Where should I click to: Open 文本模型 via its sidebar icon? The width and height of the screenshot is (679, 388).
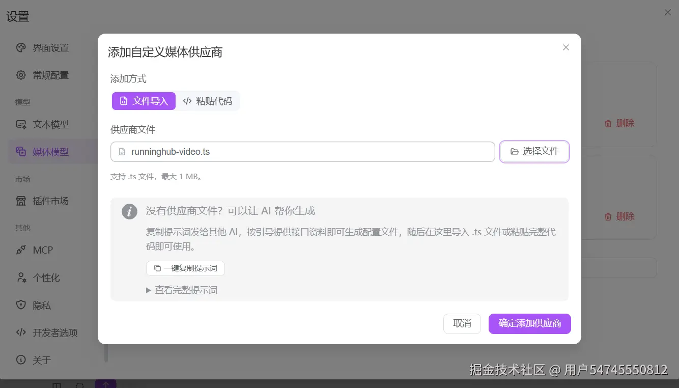pos(21,124)
